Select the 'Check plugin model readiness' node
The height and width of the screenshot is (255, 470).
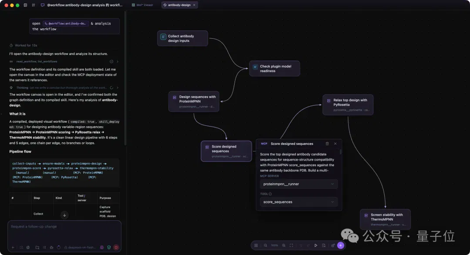click(275, 69)
